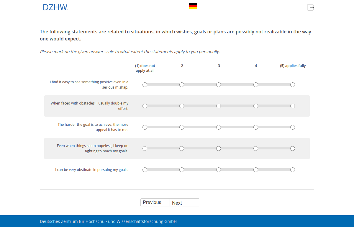Click the '(1) does not apply at all' header
Screen dimensions: 354x230
[x=145, y=68]
